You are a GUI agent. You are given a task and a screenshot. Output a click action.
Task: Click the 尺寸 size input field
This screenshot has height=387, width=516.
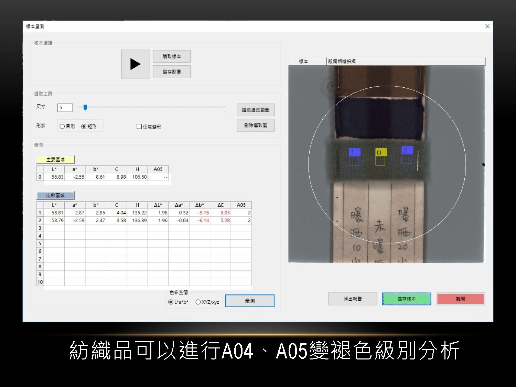click(x=65, y=108)
